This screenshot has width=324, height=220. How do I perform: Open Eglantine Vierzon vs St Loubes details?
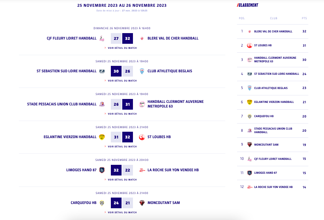coord(122,147)
